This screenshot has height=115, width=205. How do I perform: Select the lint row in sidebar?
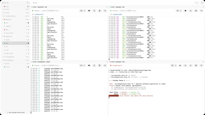coord(16,47)
